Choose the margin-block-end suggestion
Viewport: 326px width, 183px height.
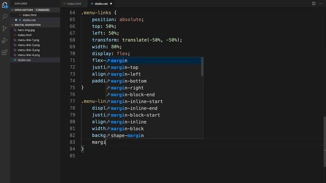(153, 95)
